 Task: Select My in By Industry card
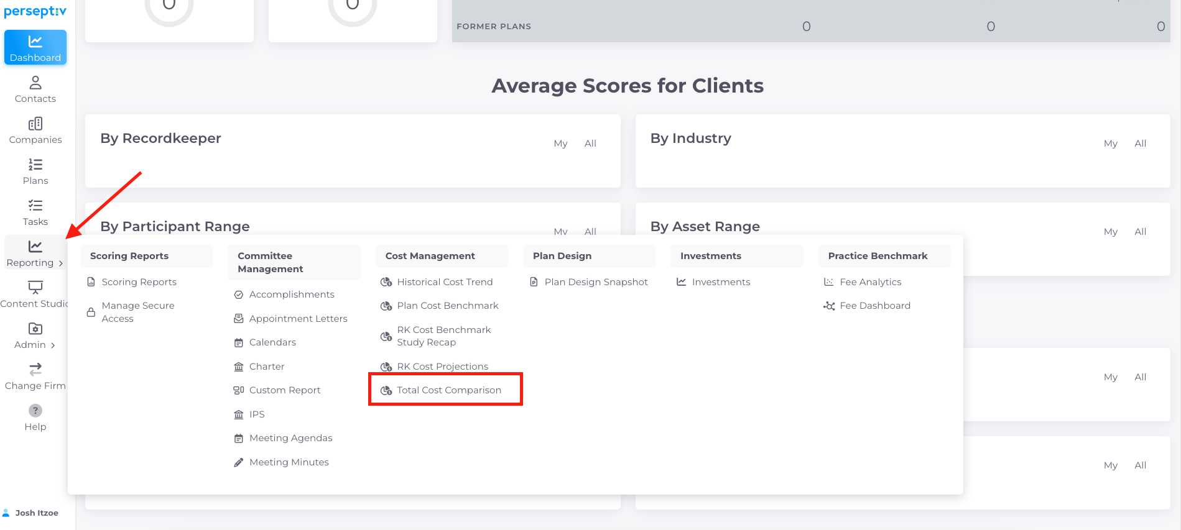coord(1111,144)
